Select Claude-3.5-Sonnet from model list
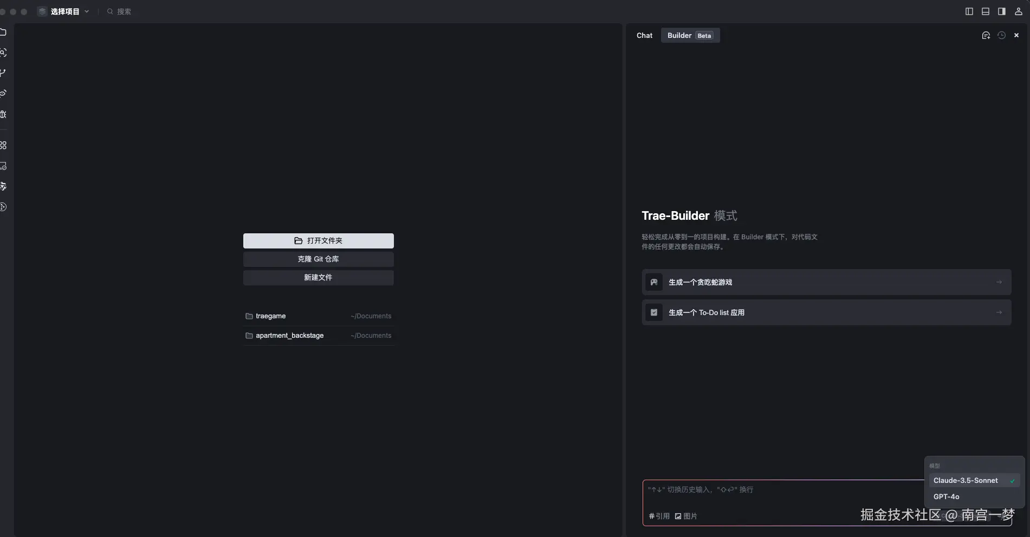The image size is (1030, 537). tap(966, 480)
